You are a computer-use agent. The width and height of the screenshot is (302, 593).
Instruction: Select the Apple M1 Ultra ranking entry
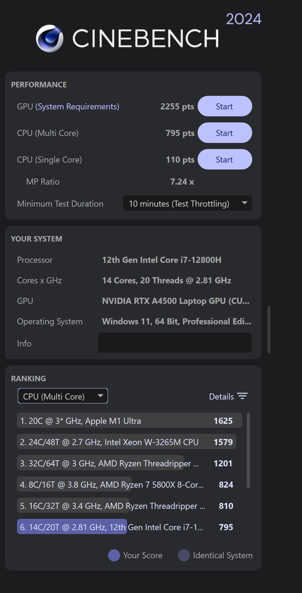[129, 421]
